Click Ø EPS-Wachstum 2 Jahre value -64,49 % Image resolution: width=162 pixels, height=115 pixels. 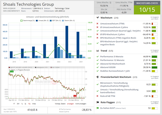click(146, 34)
